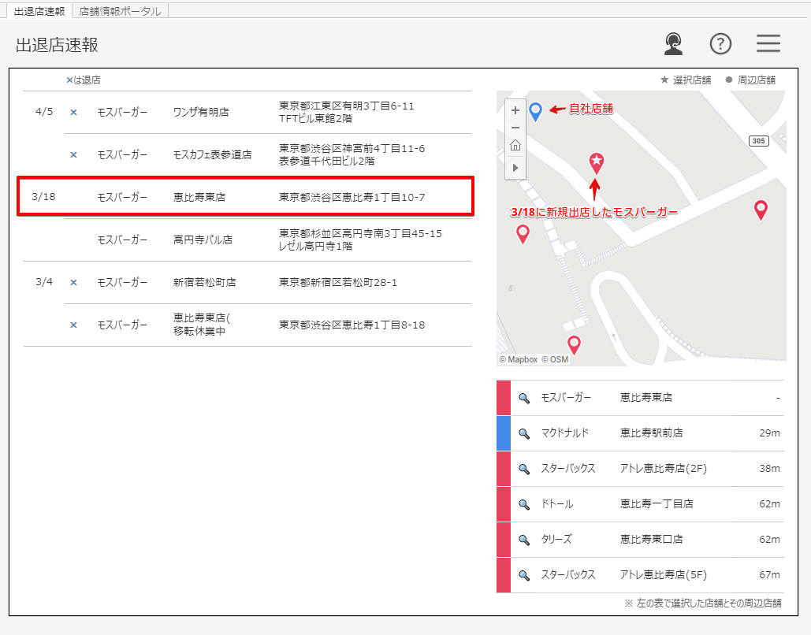Locate マクドナルド 恵比寿駅前店 with magnifier

click(524, 433)
